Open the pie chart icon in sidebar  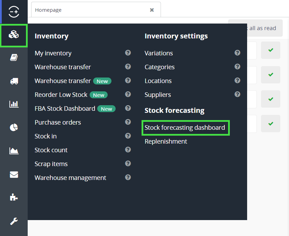point(14,127)
